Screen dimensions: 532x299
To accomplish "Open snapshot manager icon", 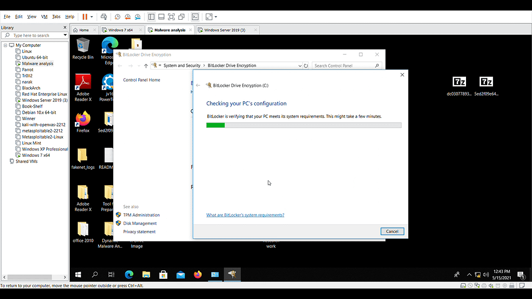I will (138, 17).
